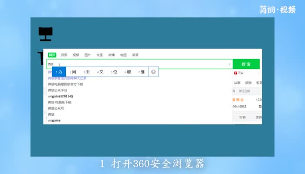Open the 问答 tab
The width and height of the screenshot is (305, 174).
[x=135, y=55]
